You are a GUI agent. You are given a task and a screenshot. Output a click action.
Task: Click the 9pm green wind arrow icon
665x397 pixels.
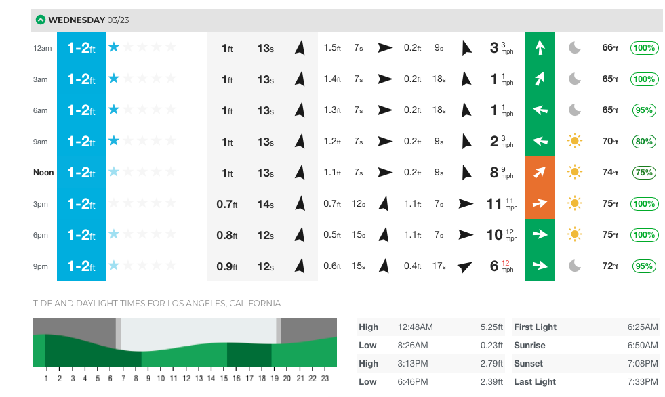(540, 266)
